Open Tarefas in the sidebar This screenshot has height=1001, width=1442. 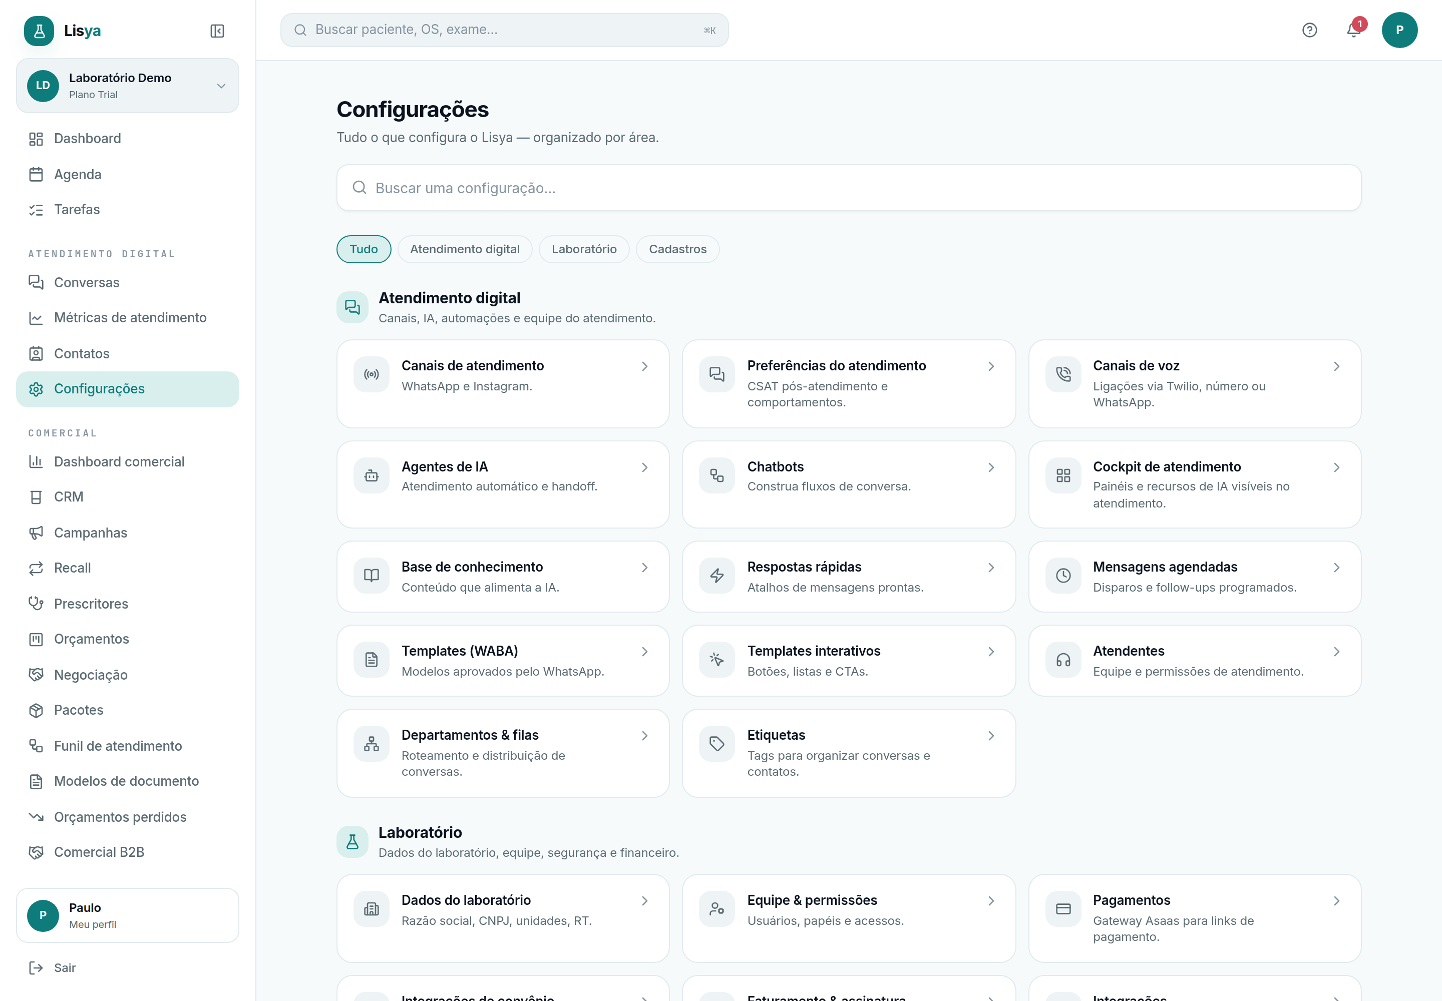tap(127, 210)
